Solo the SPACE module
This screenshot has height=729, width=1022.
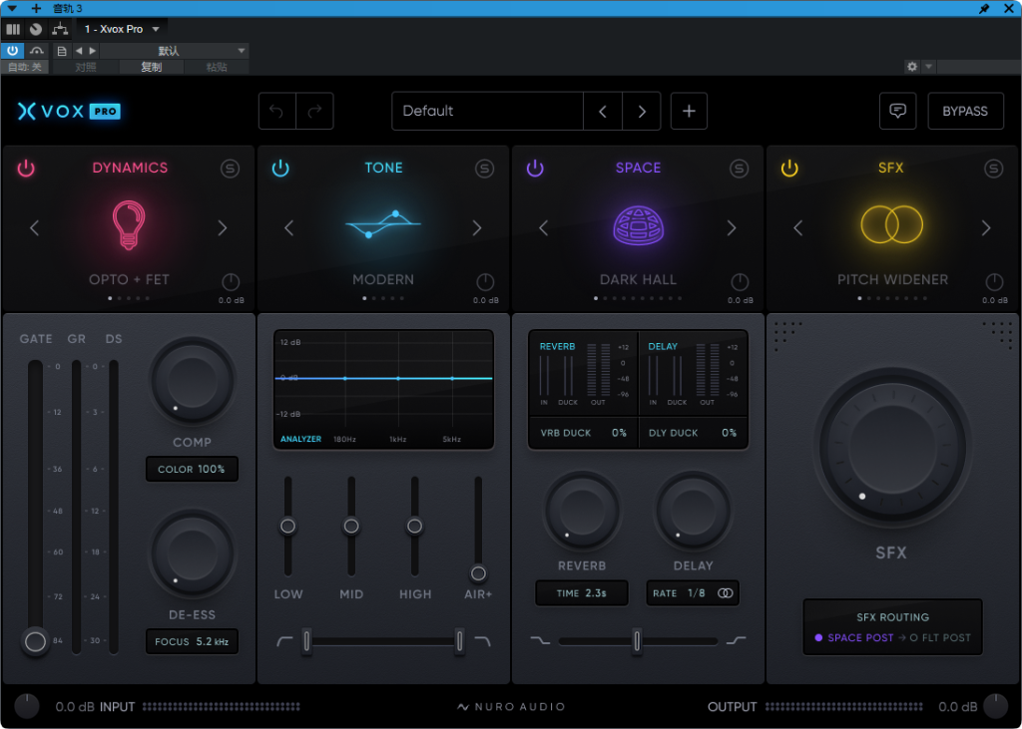[739, 169]
